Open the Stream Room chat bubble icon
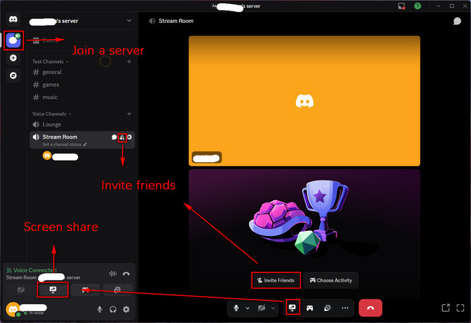 pyautogui.click(x=114, y=137)
